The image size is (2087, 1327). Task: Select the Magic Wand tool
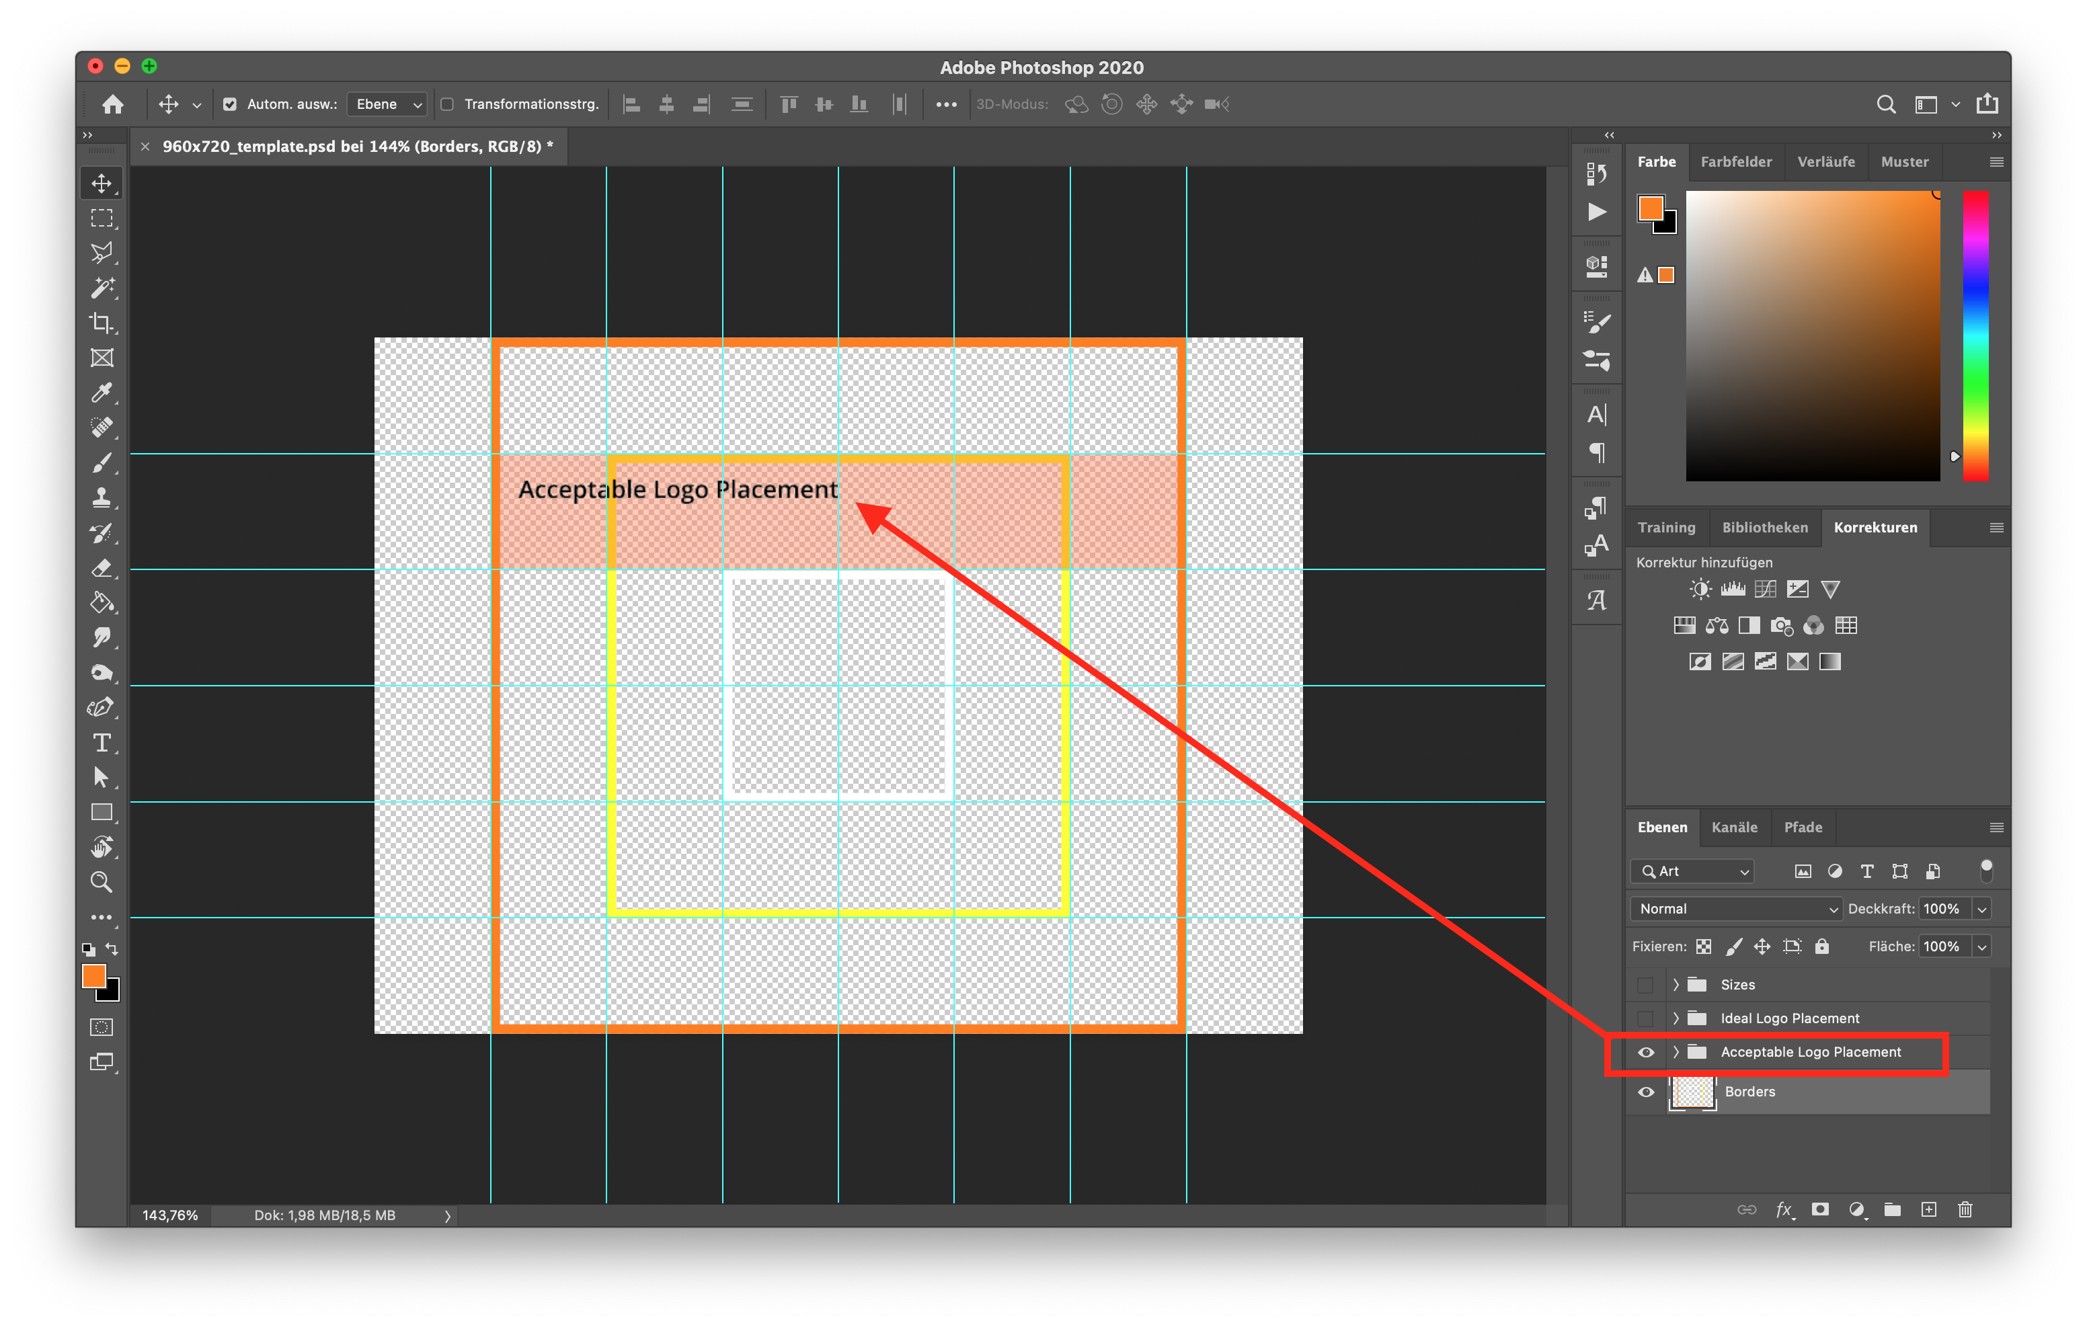click(x=102, y=287)
